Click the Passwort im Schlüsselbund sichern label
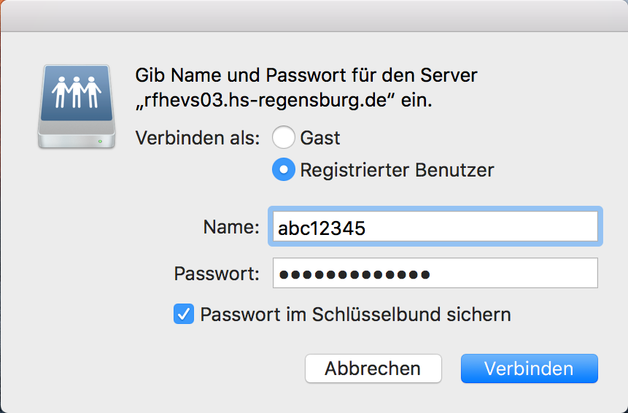This screenshot has width=628, height=413. [356, 314]
